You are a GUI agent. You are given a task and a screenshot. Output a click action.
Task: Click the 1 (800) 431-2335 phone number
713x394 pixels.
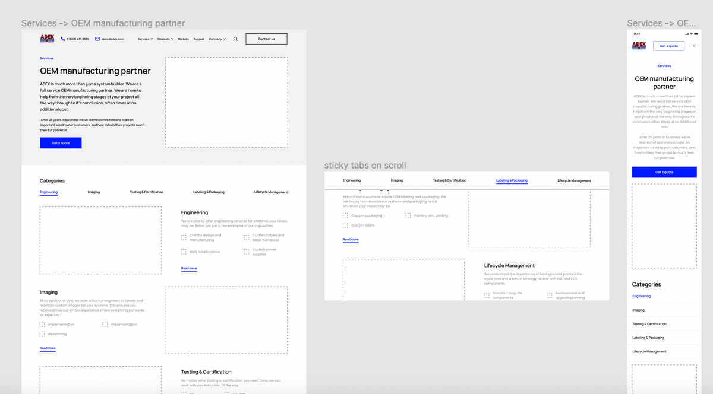click(78, 39)
